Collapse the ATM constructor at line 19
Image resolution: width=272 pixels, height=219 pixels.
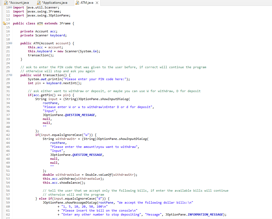coord(11,43)
